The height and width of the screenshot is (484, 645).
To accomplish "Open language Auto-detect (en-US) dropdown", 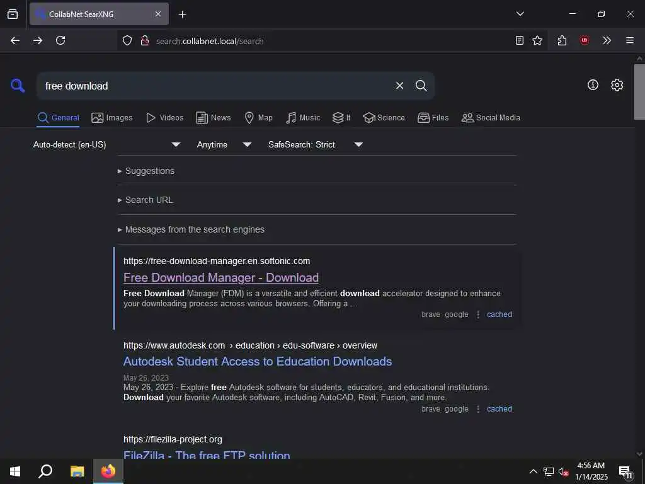I will coord(107,144).
